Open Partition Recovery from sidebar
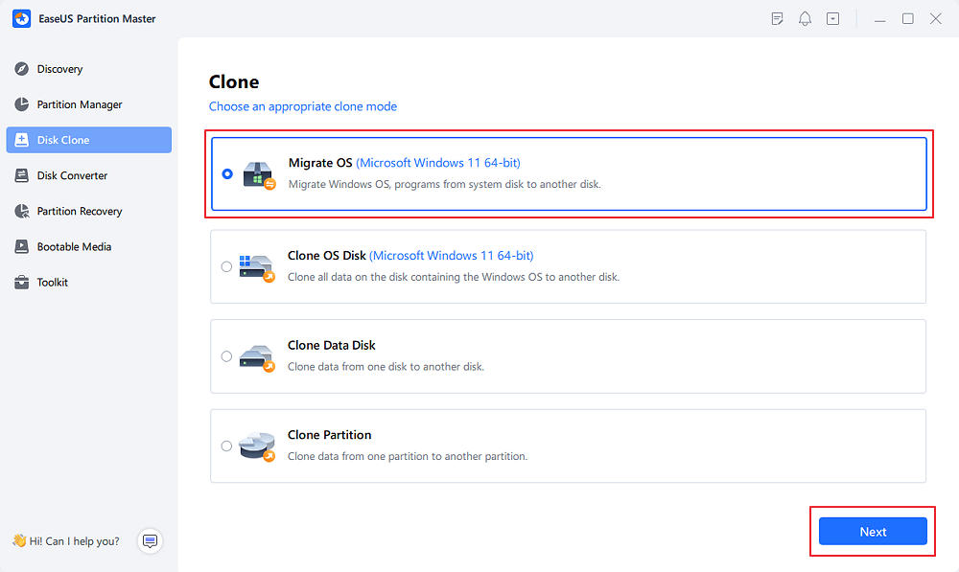959x572 pixels. pyautogui.click(x=80, y=211)
